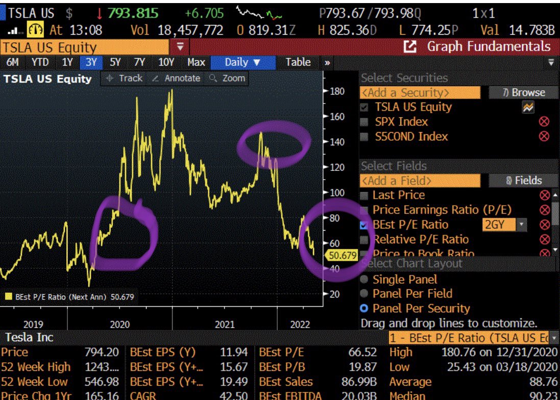Image resolution: width=560 pixels, height=400 pixels.
Task: Select the 3Y range tab
Action: (x=91, y=62)
